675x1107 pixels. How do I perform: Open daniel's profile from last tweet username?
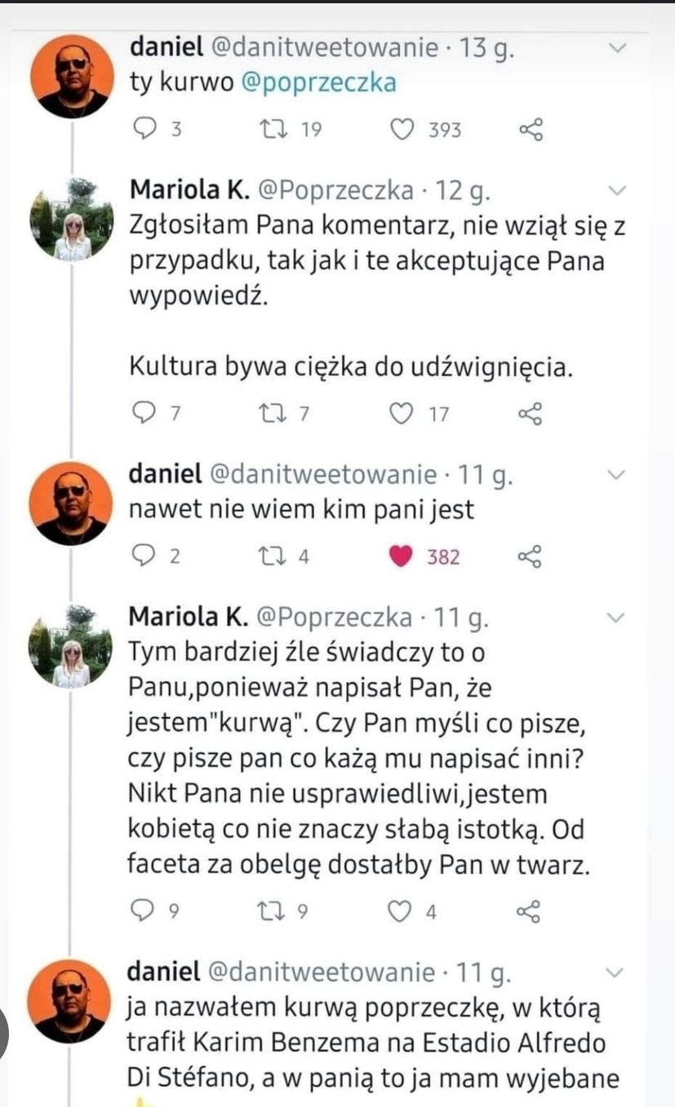click(163, 972)
